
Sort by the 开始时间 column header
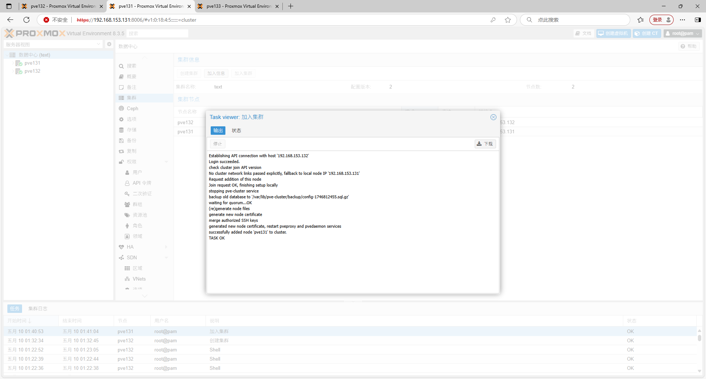[x=31, y=321]
